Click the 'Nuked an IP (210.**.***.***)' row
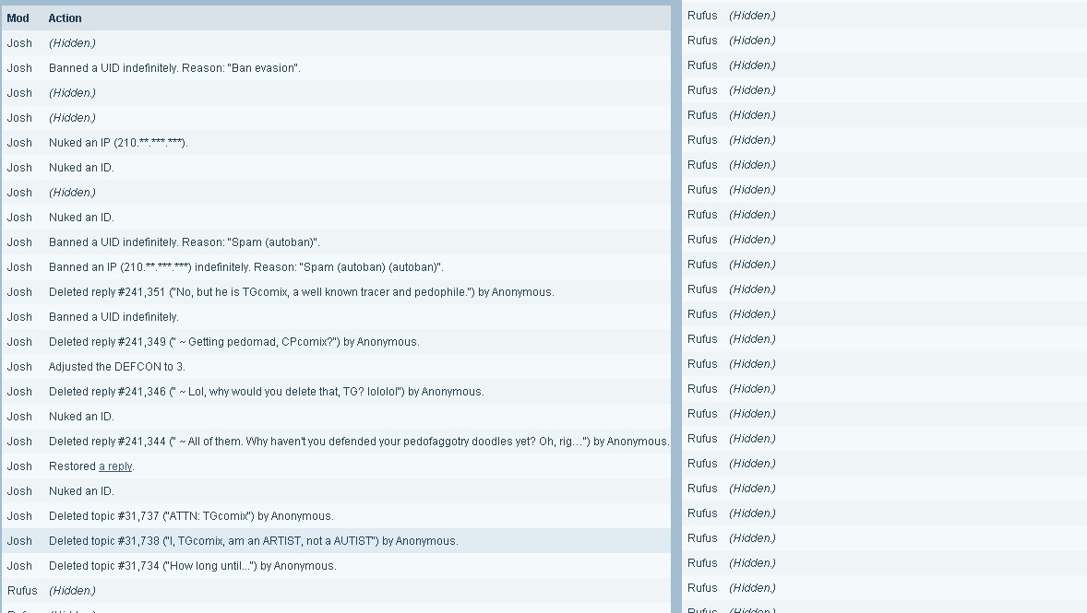The width and height of the screenshot is (1087, 613). coord(336,143)
